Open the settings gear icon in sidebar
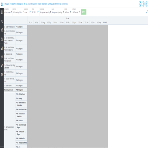148x148 pixels. tap(2, 75)
